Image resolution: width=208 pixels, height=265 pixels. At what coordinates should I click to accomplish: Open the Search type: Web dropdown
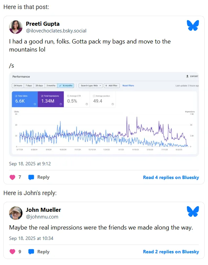pyautogui.click(x=91, y=86)
